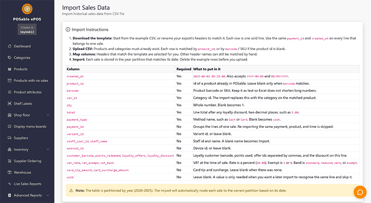Screen dimensions: 371x203
Task: Click the POSable ePOS brand name
Action: tap(27, 19)
